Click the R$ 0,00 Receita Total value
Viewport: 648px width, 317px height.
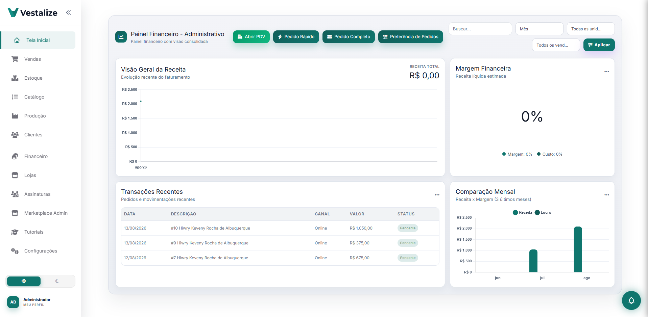[425, 76]
